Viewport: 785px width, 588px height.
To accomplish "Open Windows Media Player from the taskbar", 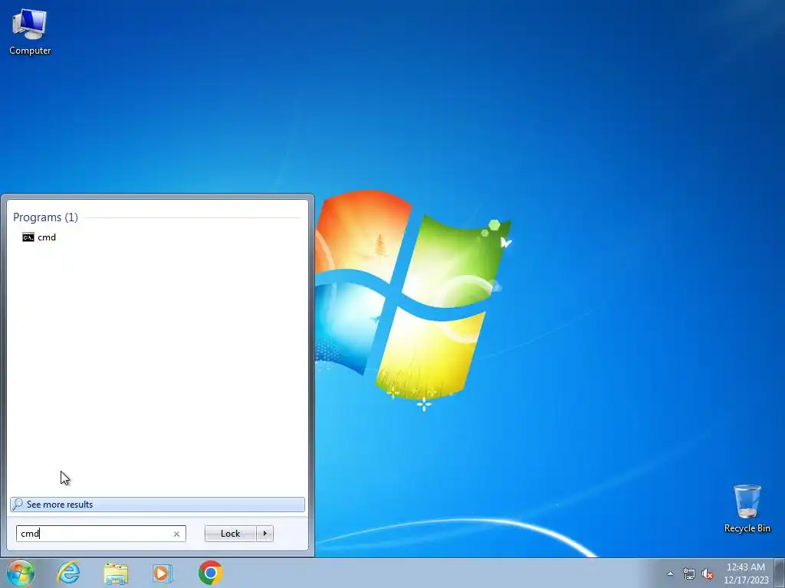I will tap(163, 573).
